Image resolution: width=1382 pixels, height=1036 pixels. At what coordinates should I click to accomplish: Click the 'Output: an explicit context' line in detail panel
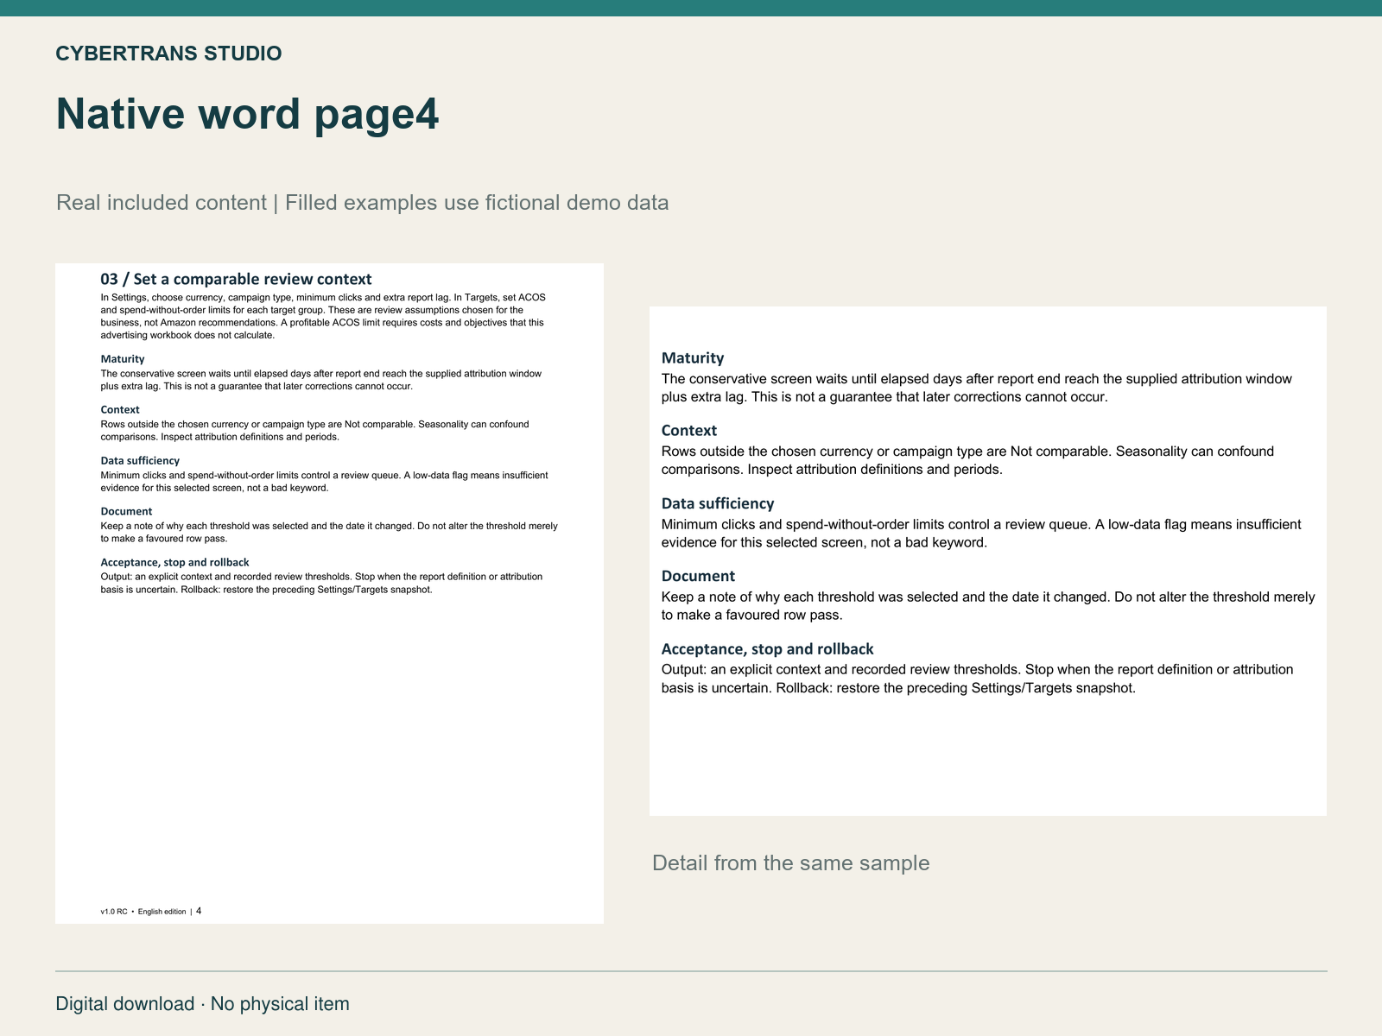(x=978, y=670)
